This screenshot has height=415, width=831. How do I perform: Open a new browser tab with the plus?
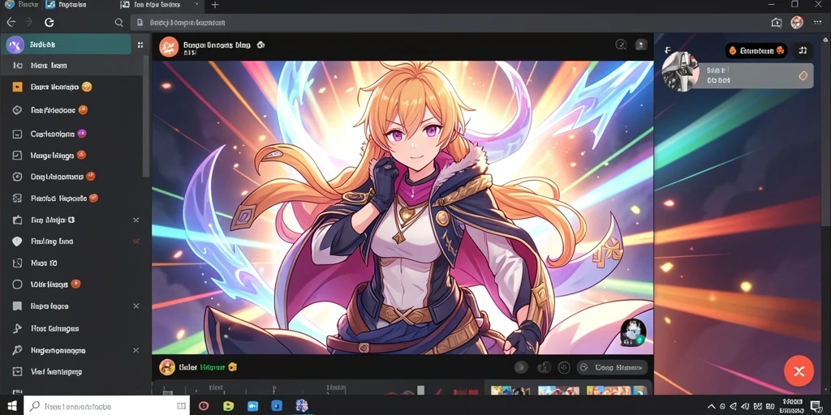(x=214, y=5)
